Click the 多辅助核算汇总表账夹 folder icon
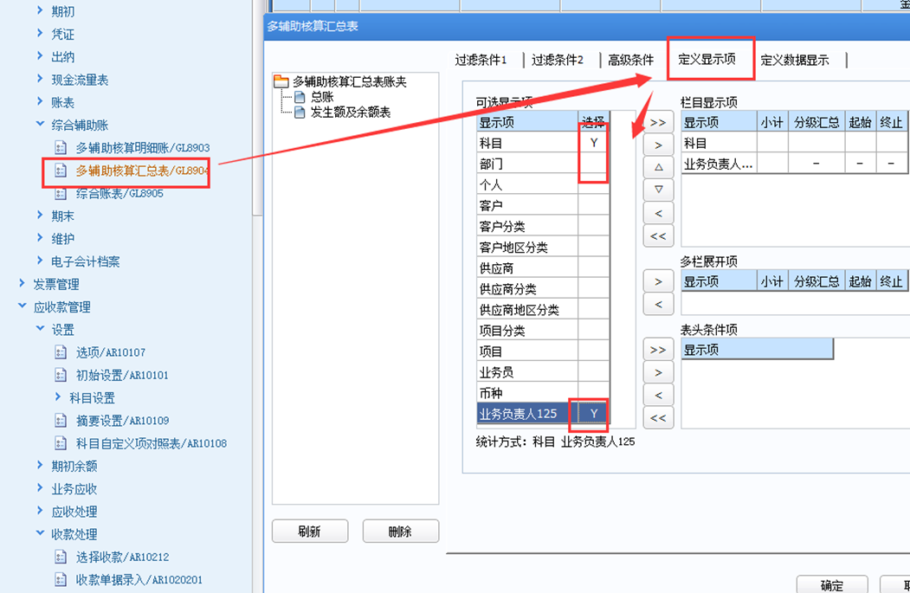Image resolution: width=910 pixels, height=593 pixels. click(x=281, y=81)
